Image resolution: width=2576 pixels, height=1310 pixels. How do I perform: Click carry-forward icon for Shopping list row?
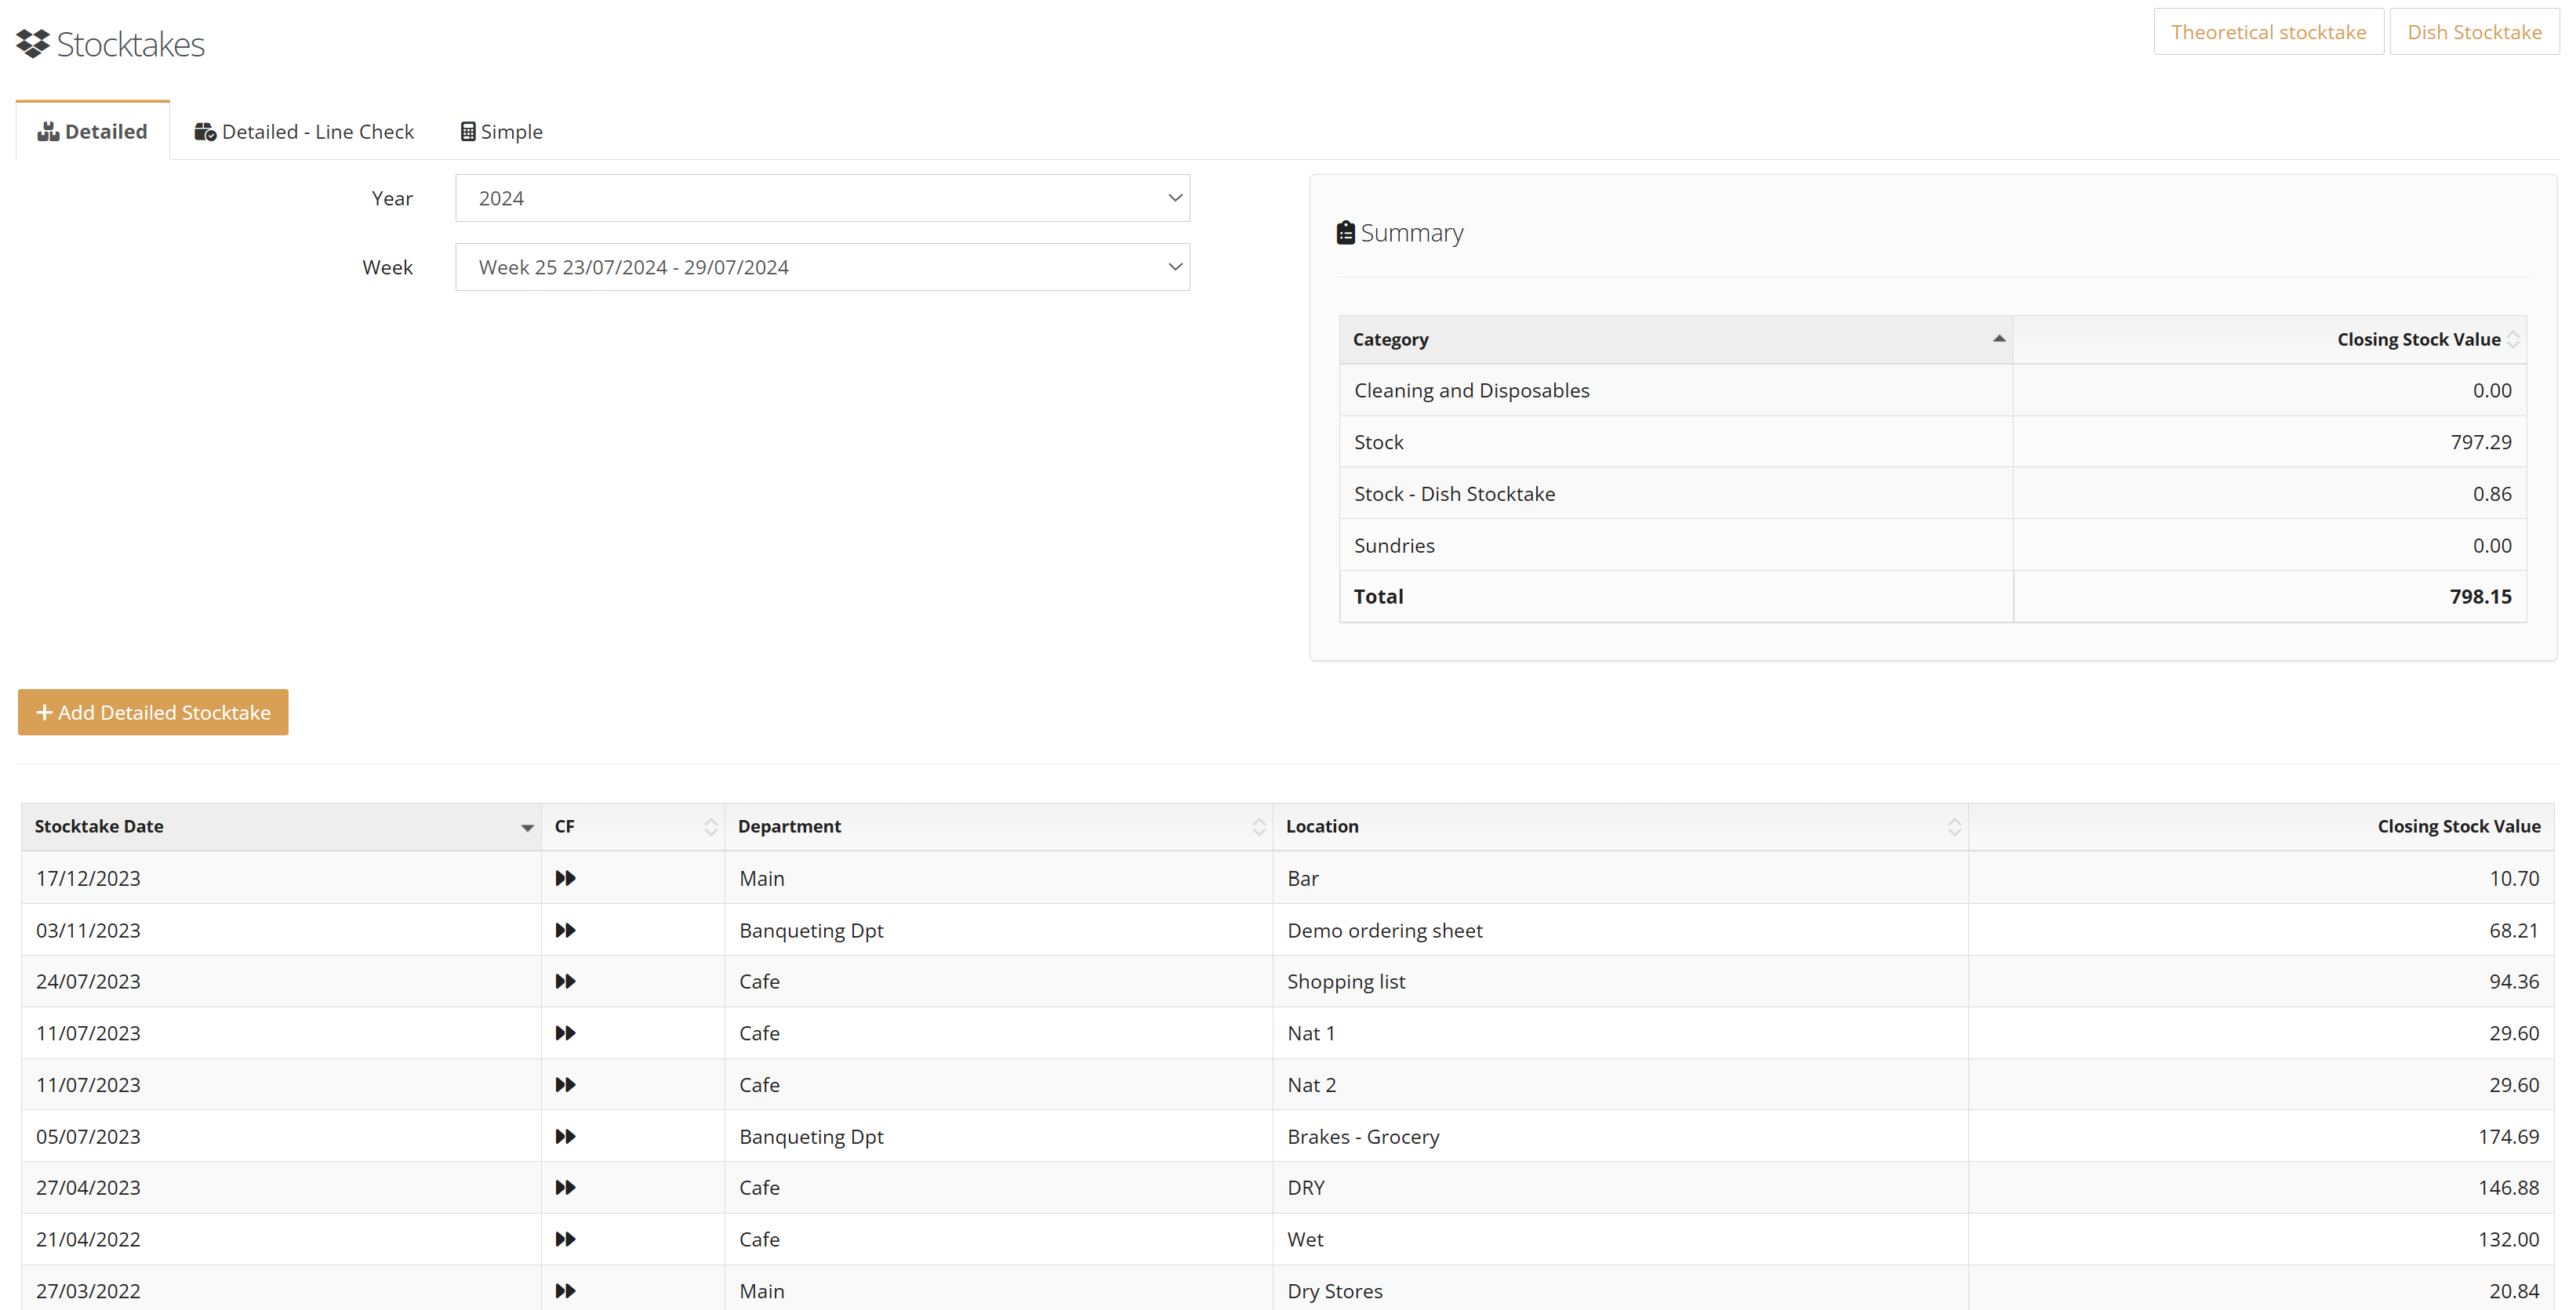[x=565, y=981]
